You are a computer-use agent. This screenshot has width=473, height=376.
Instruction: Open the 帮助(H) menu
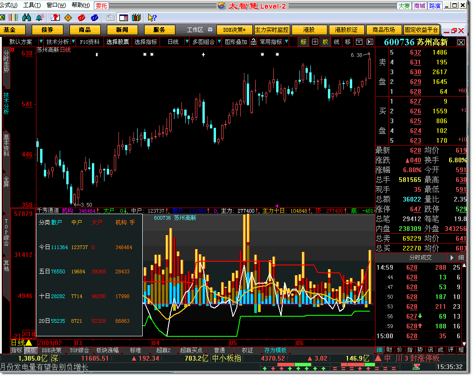tap(81, 6)
